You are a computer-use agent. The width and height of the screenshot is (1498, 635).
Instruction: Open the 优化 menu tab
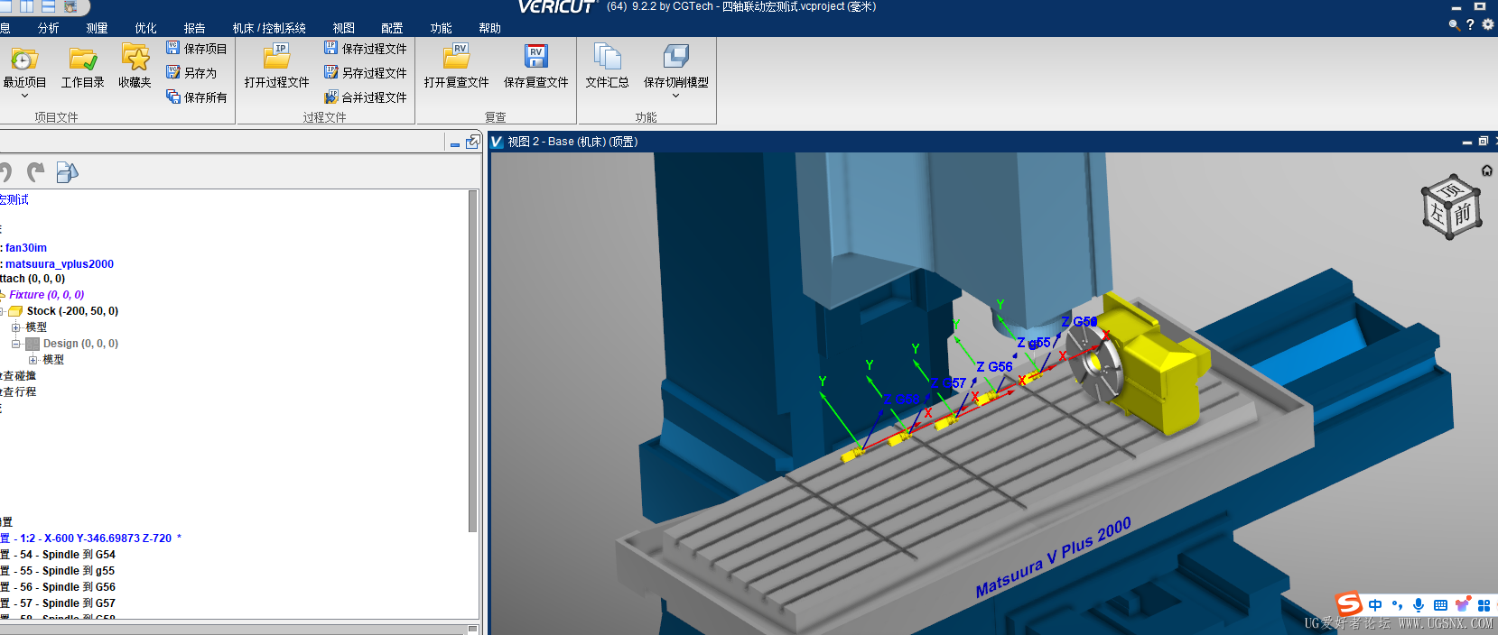[x=145, y=28]
